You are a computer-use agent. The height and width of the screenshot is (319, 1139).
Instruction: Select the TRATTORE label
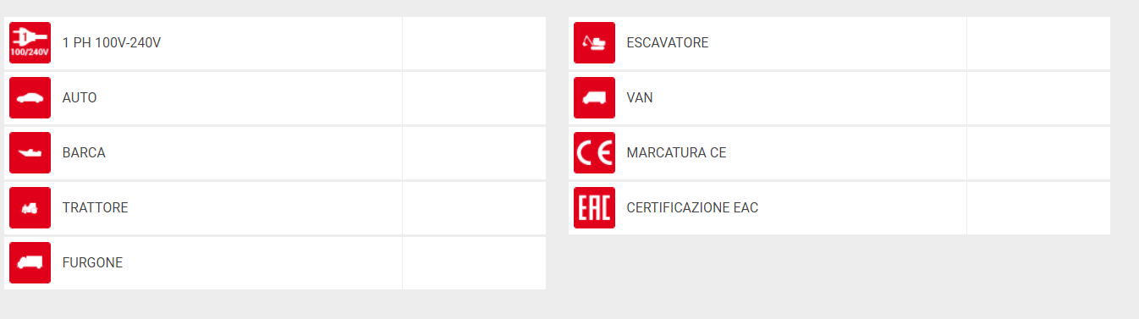tap(96, 207)
